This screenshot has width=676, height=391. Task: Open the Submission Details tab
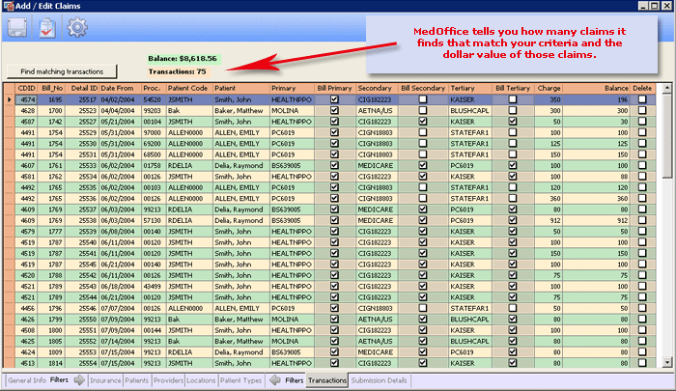[x=380, y=381]
